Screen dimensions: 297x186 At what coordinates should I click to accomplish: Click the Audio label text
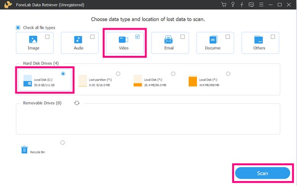[79, 48]
